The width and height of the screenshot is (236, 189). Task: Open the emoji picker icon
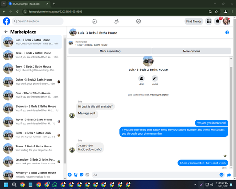(x=221, y=175)
